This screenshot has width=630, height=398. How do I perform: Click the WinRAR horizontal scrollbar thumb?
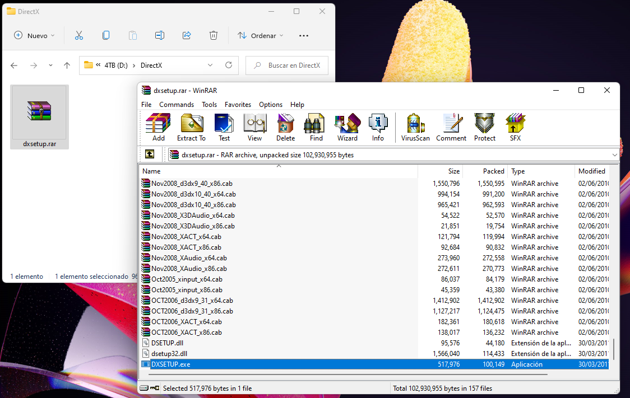[x=348, y=374]
